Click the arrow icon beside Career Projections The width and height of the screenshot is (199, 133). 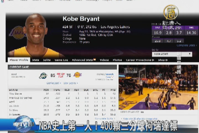point(154,60)
